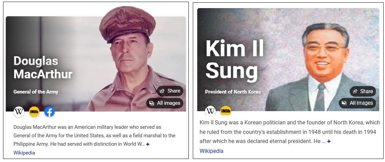View all images of Douglas MacArthur

[165, 103]
